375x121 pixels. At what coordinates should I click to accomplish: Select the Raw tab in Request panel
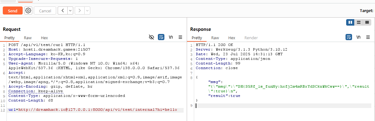pyautogui.click(x=28, y=38)
